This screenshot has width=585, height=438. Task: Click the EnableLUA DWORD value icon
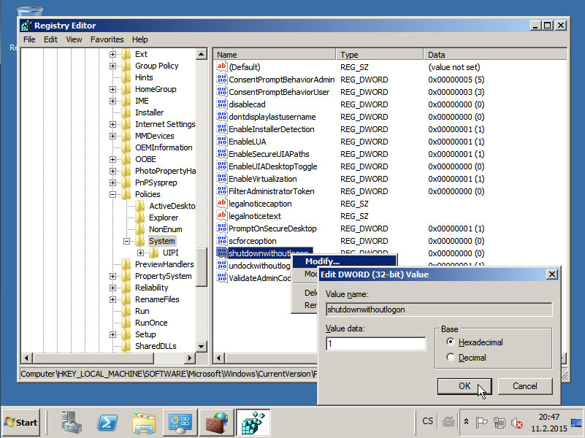[x=222, y=142]
